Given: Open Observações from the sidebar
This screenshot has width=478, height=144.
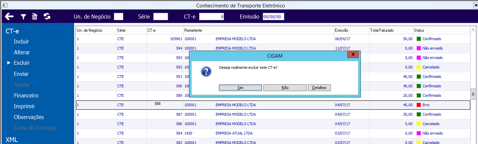Looking at the screenshot, I should pyautogui.click(x=29, y=117).
